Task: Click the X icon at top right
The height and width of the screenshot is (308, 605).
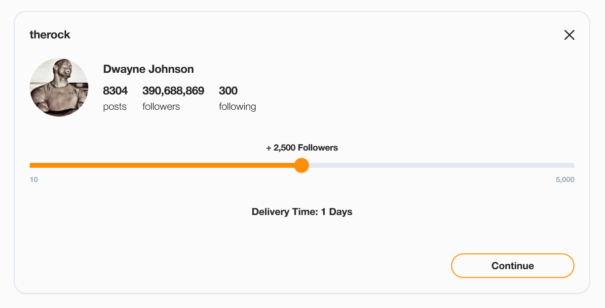Action: [x=569, y=35]
